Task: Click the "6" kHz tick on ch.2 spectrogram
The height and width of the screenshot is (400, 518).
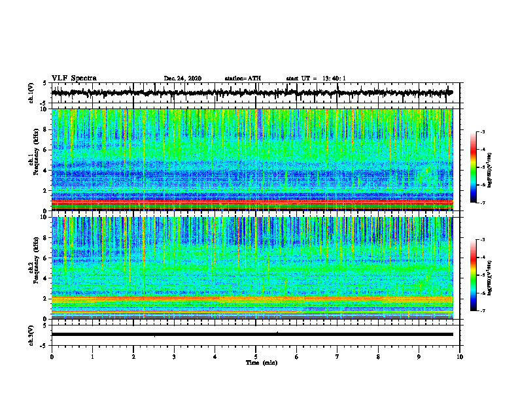Action: [x=46, y=258]
